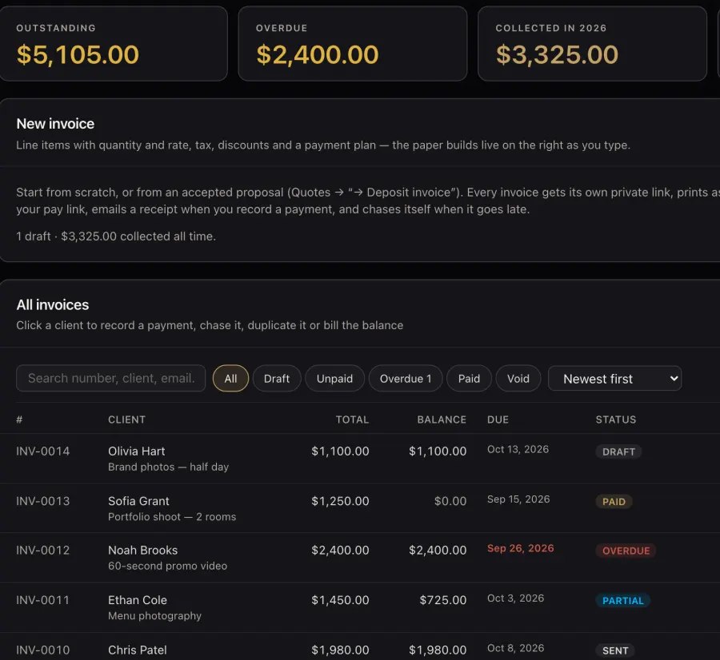Open Chris Patel invoice client
The image size is (720, 660).
click(x=138, y=650)
